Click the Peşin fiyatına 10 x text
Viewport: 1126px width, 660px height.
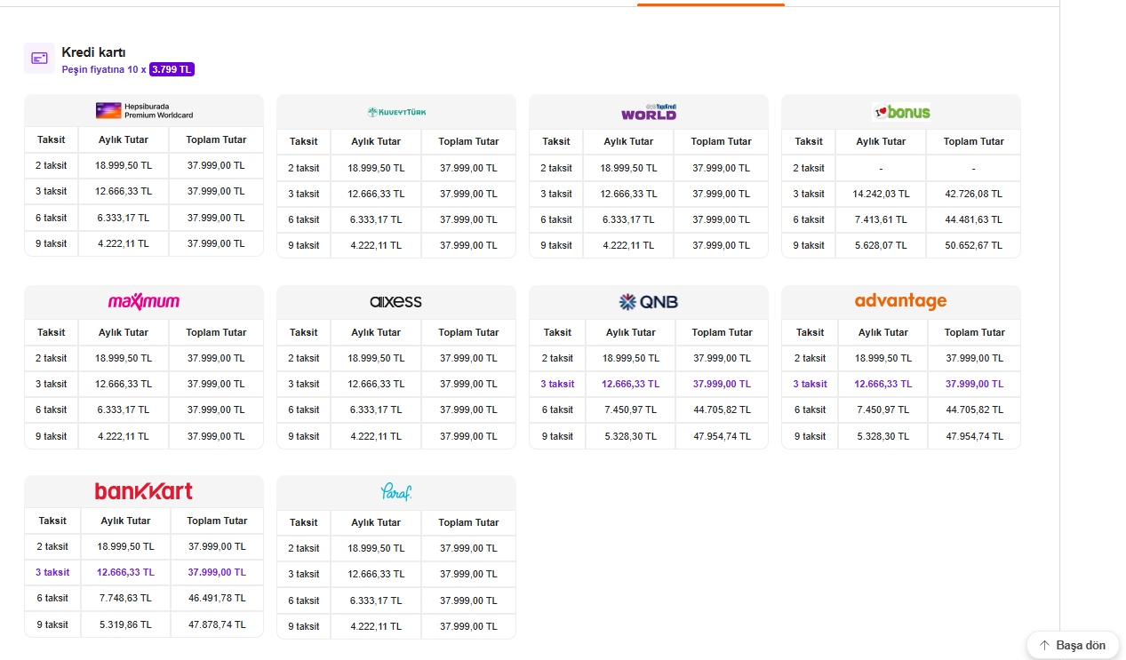coord(104,69)
